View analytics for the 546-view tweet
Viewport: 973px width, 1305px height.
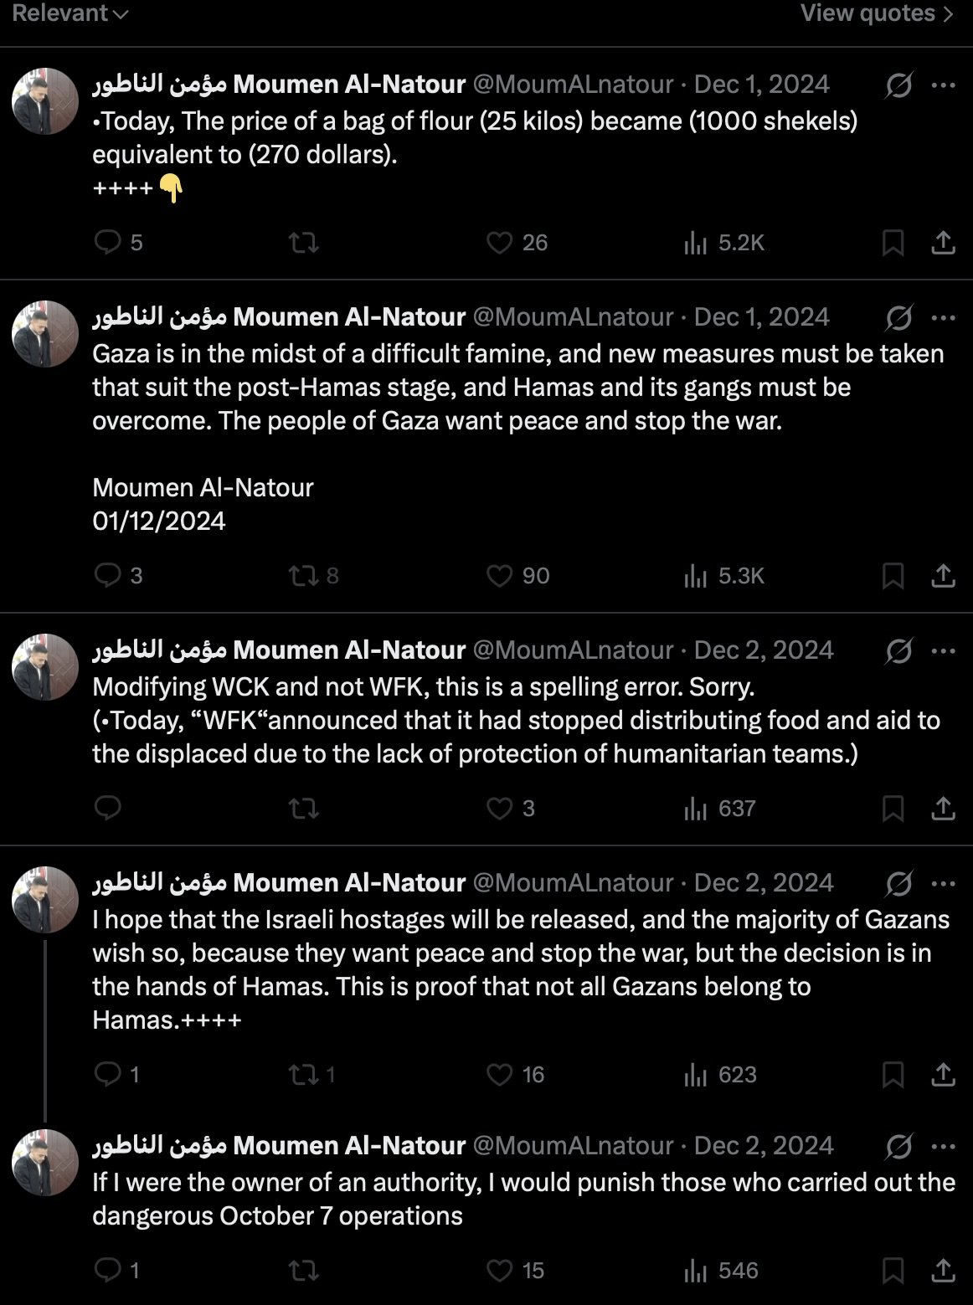click(721, 1271)
